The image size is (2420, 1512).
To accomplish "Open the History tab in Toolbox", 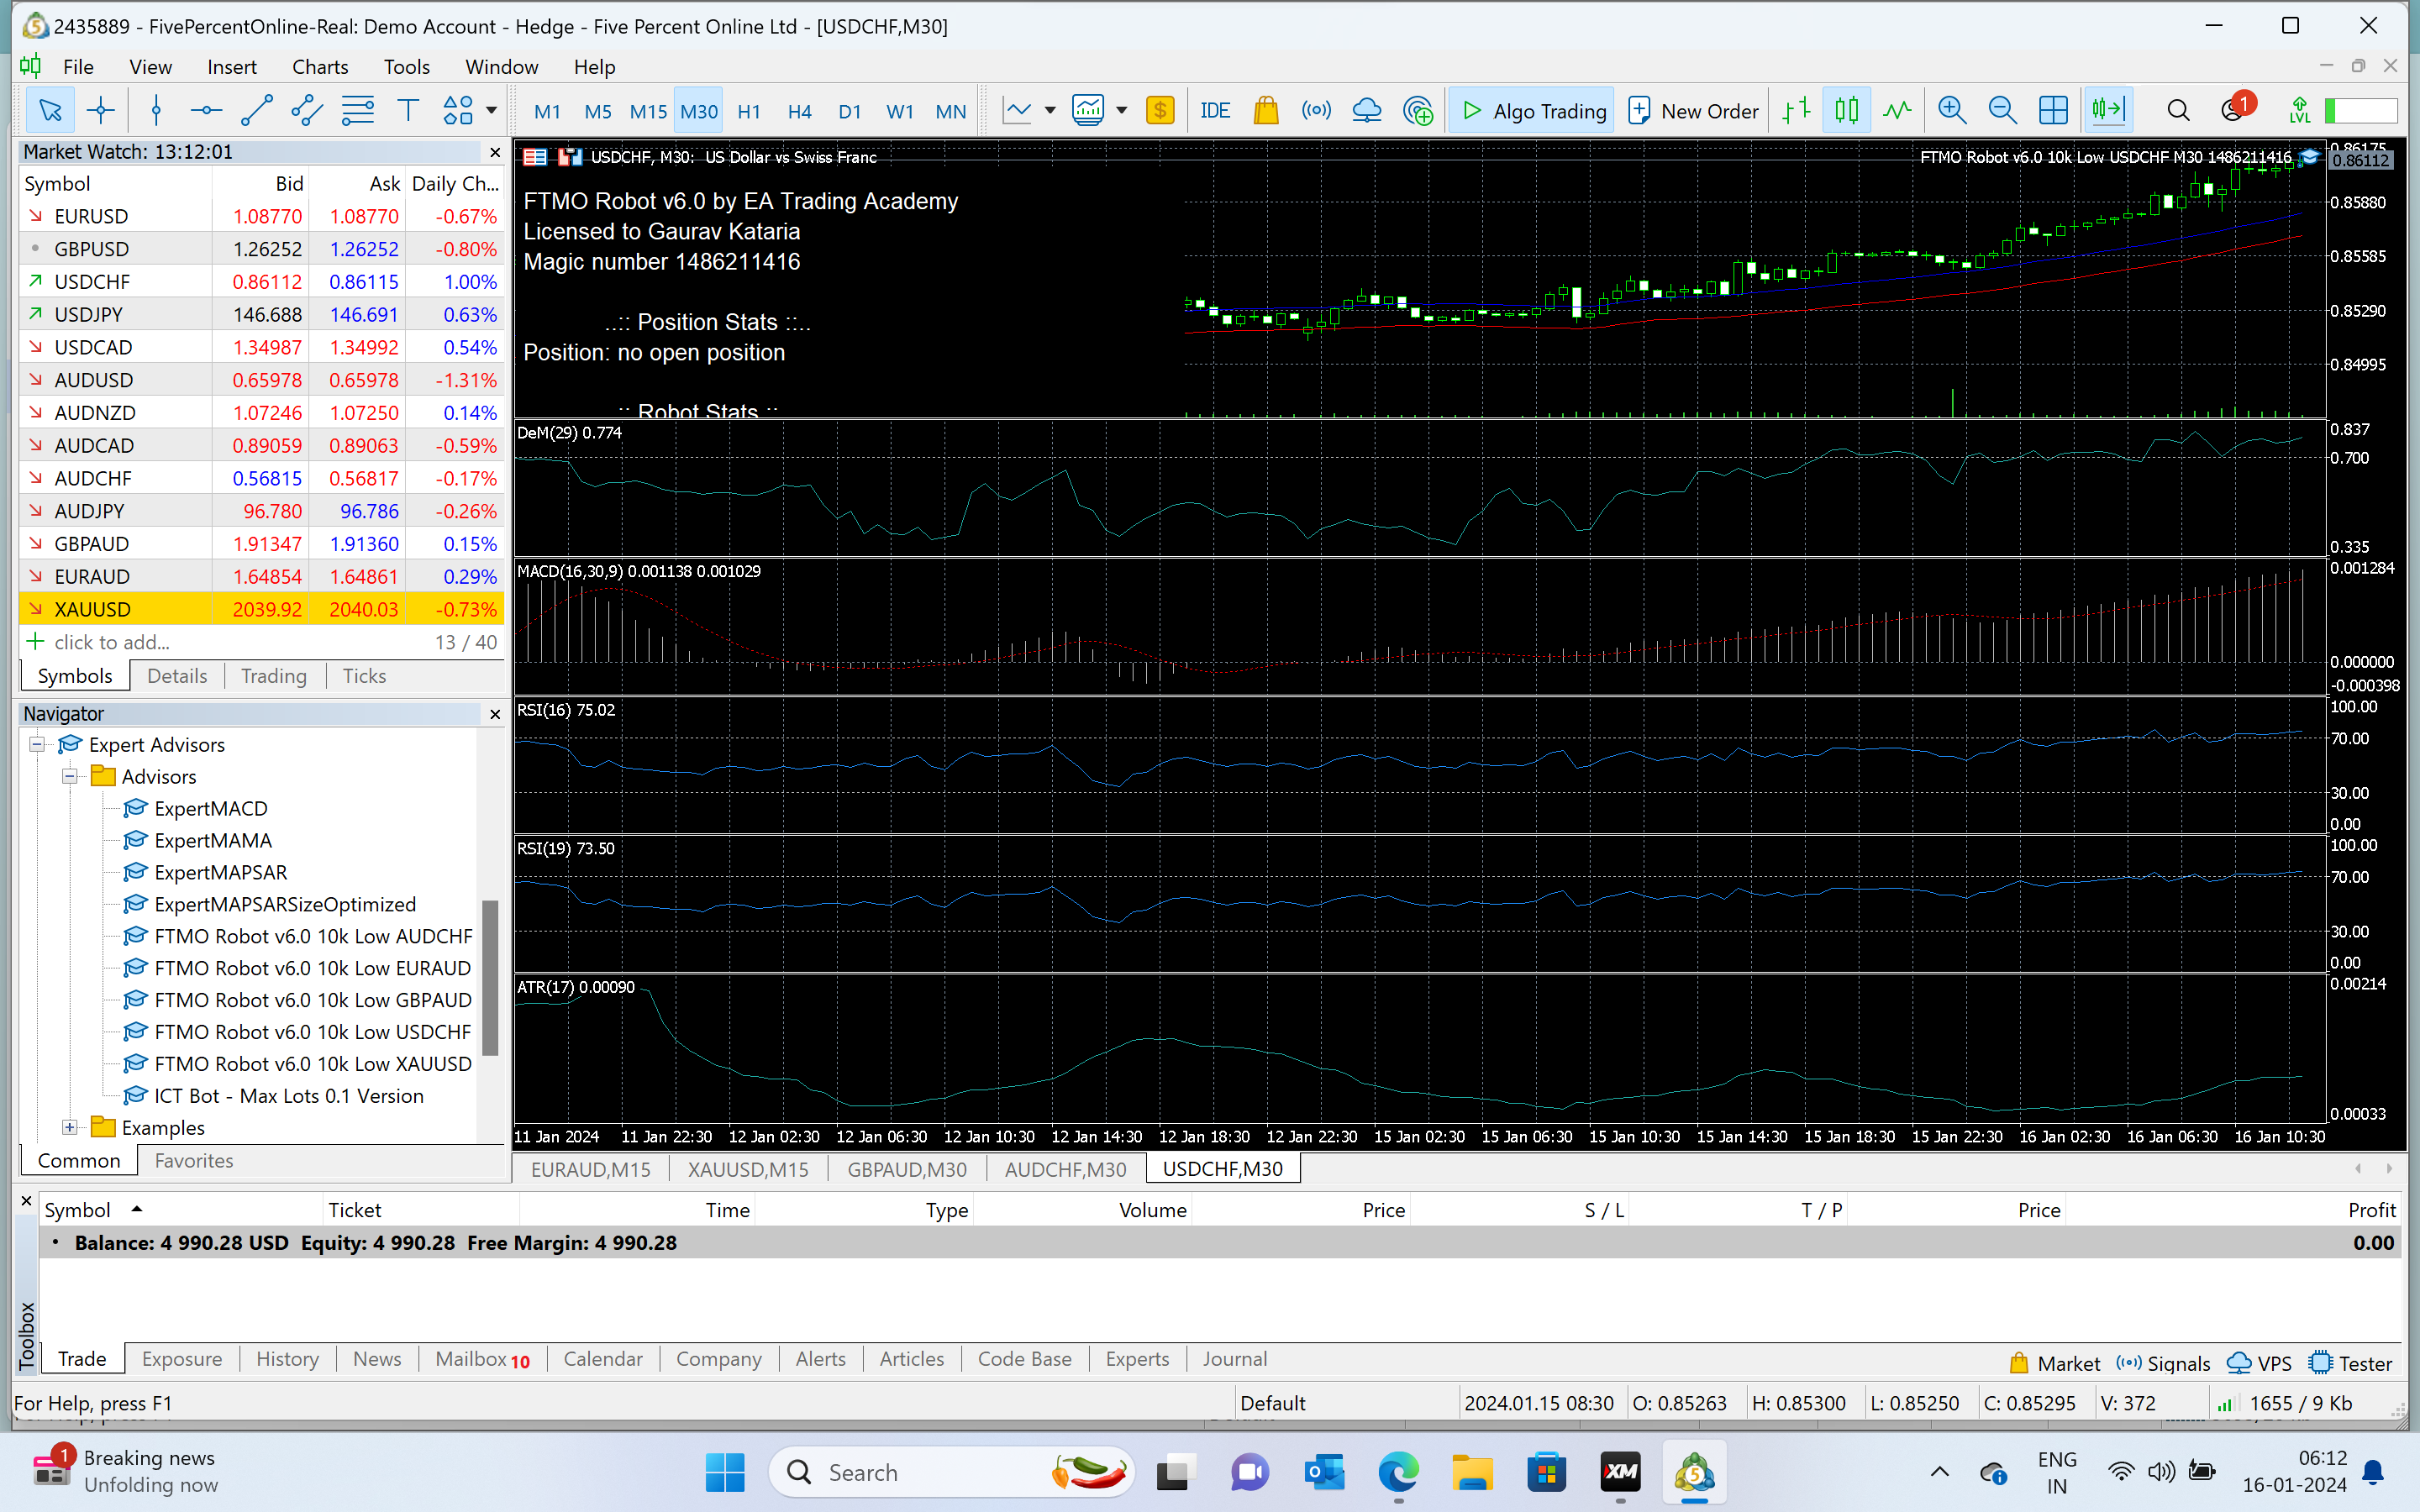I will (x=287, y=1359).
